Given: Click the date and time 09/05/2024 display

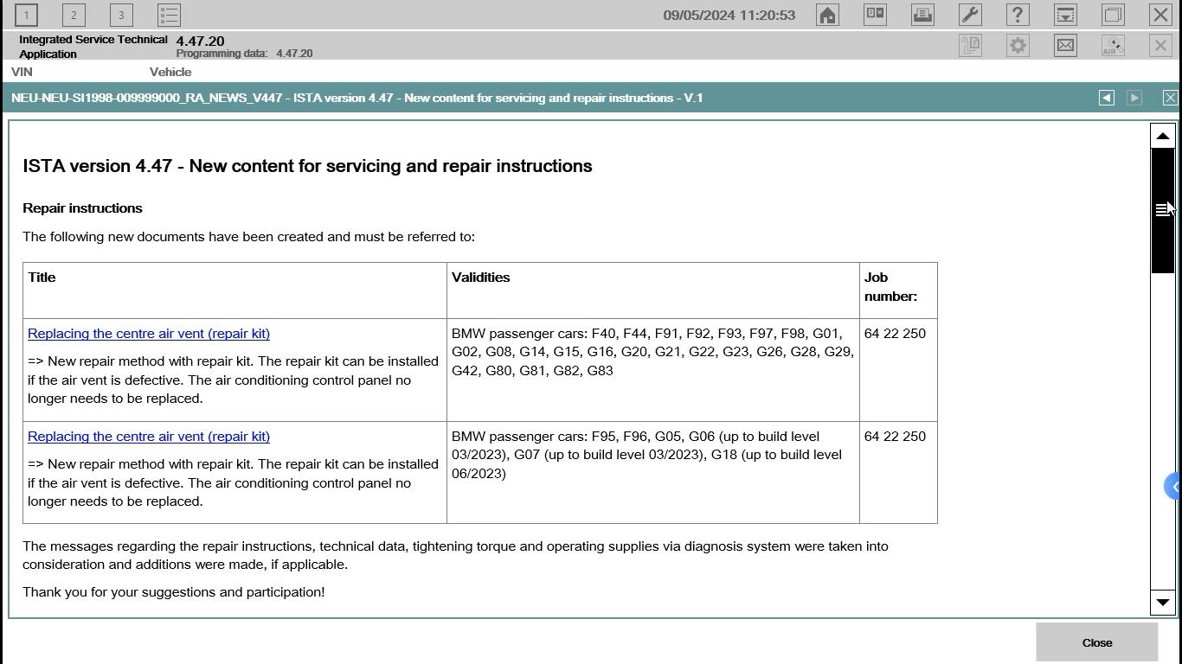Looking at the screenshot, I should [x=729, y=15].
